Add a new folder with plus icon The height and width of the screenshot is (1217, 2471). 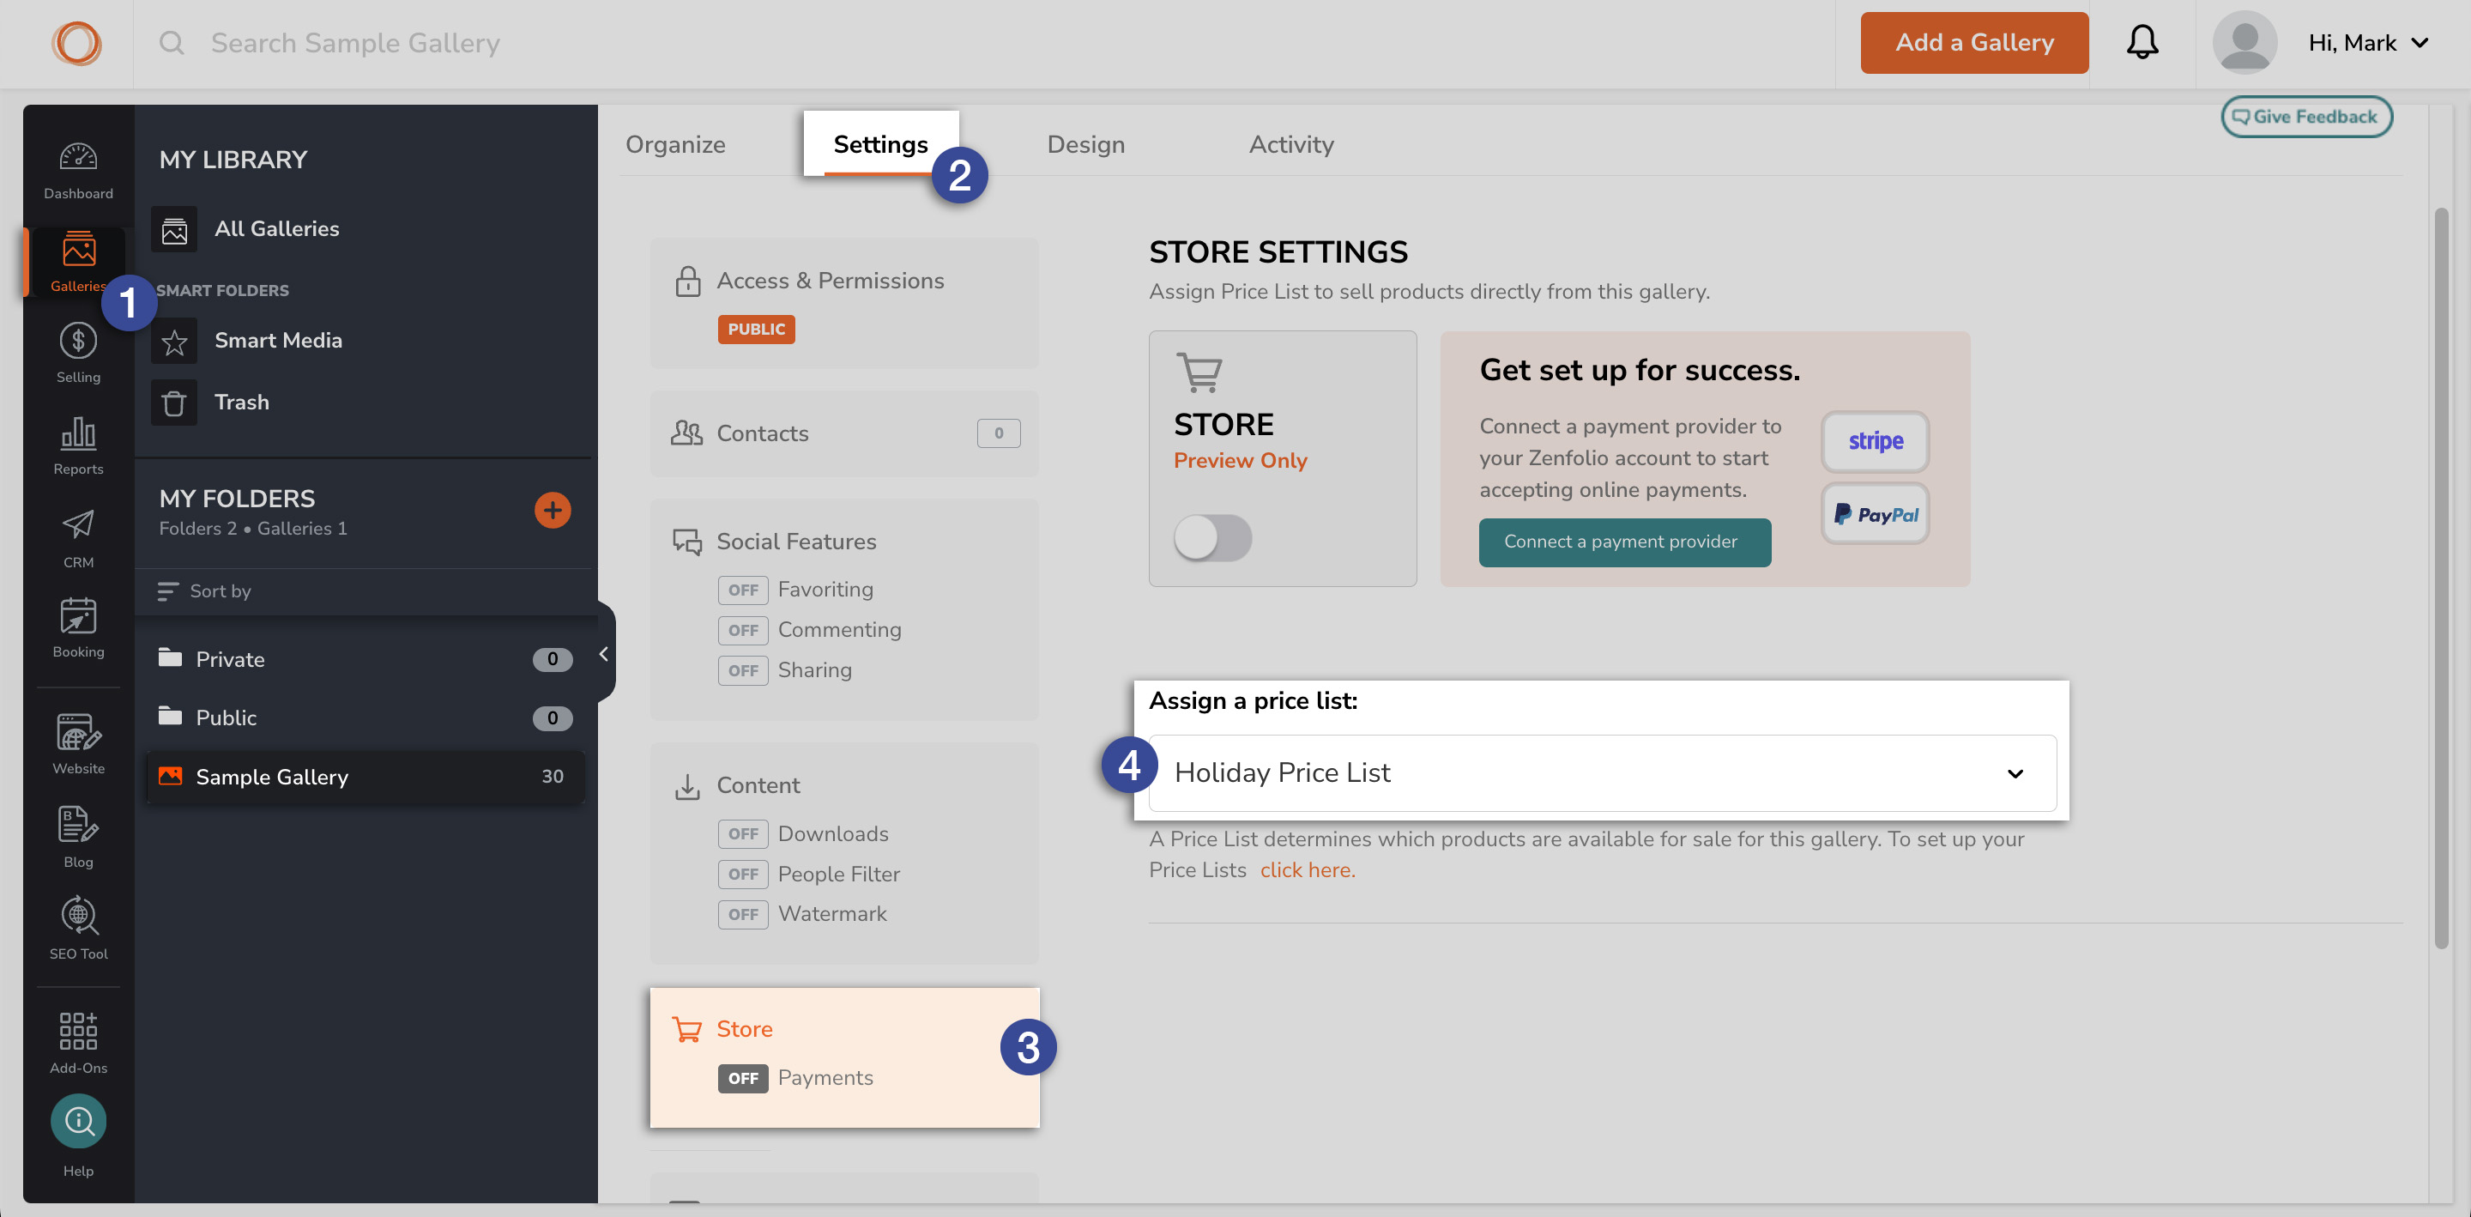(552, 510)
